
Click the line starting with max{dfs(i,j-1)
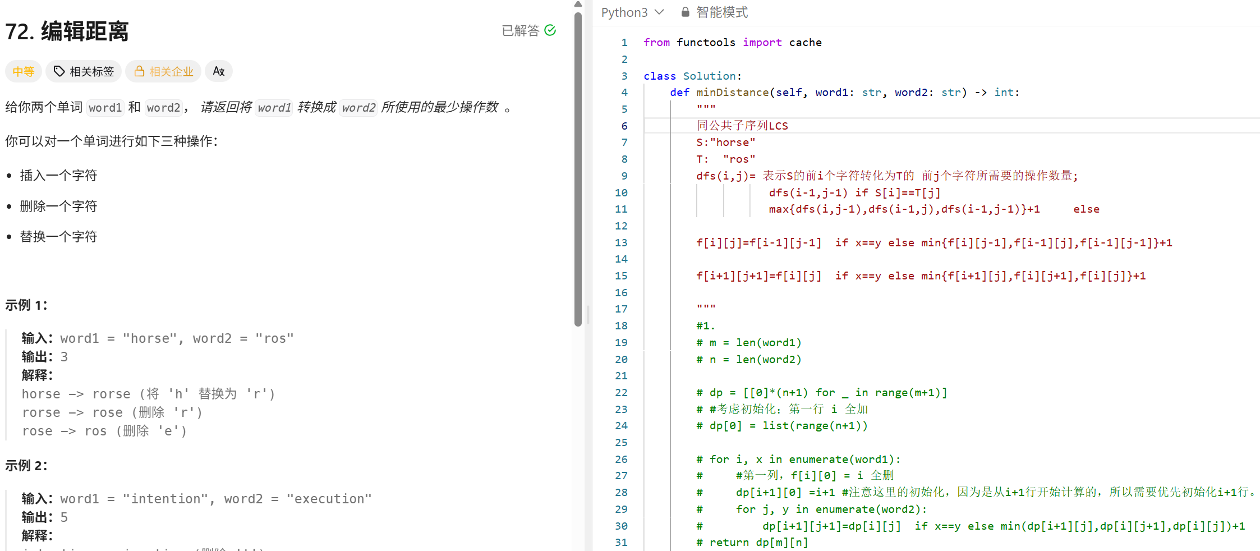pos(934,209)
